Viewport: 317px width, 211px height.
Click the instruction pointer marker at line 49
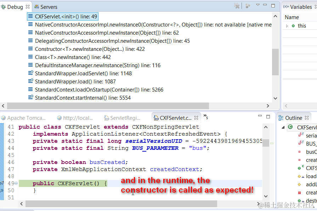(x=2, y=183)
